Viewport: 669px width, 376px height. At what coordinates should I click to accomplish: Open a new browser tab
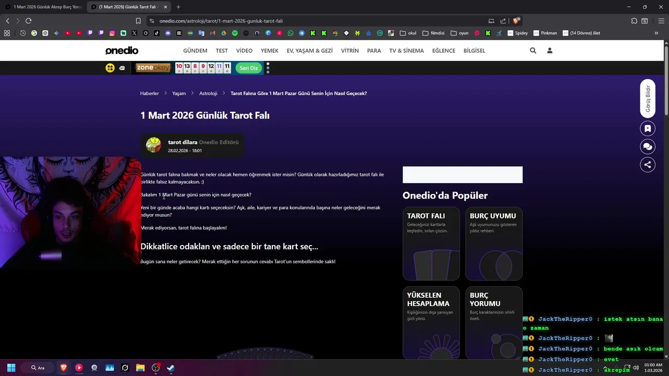(x=178, y=7)
